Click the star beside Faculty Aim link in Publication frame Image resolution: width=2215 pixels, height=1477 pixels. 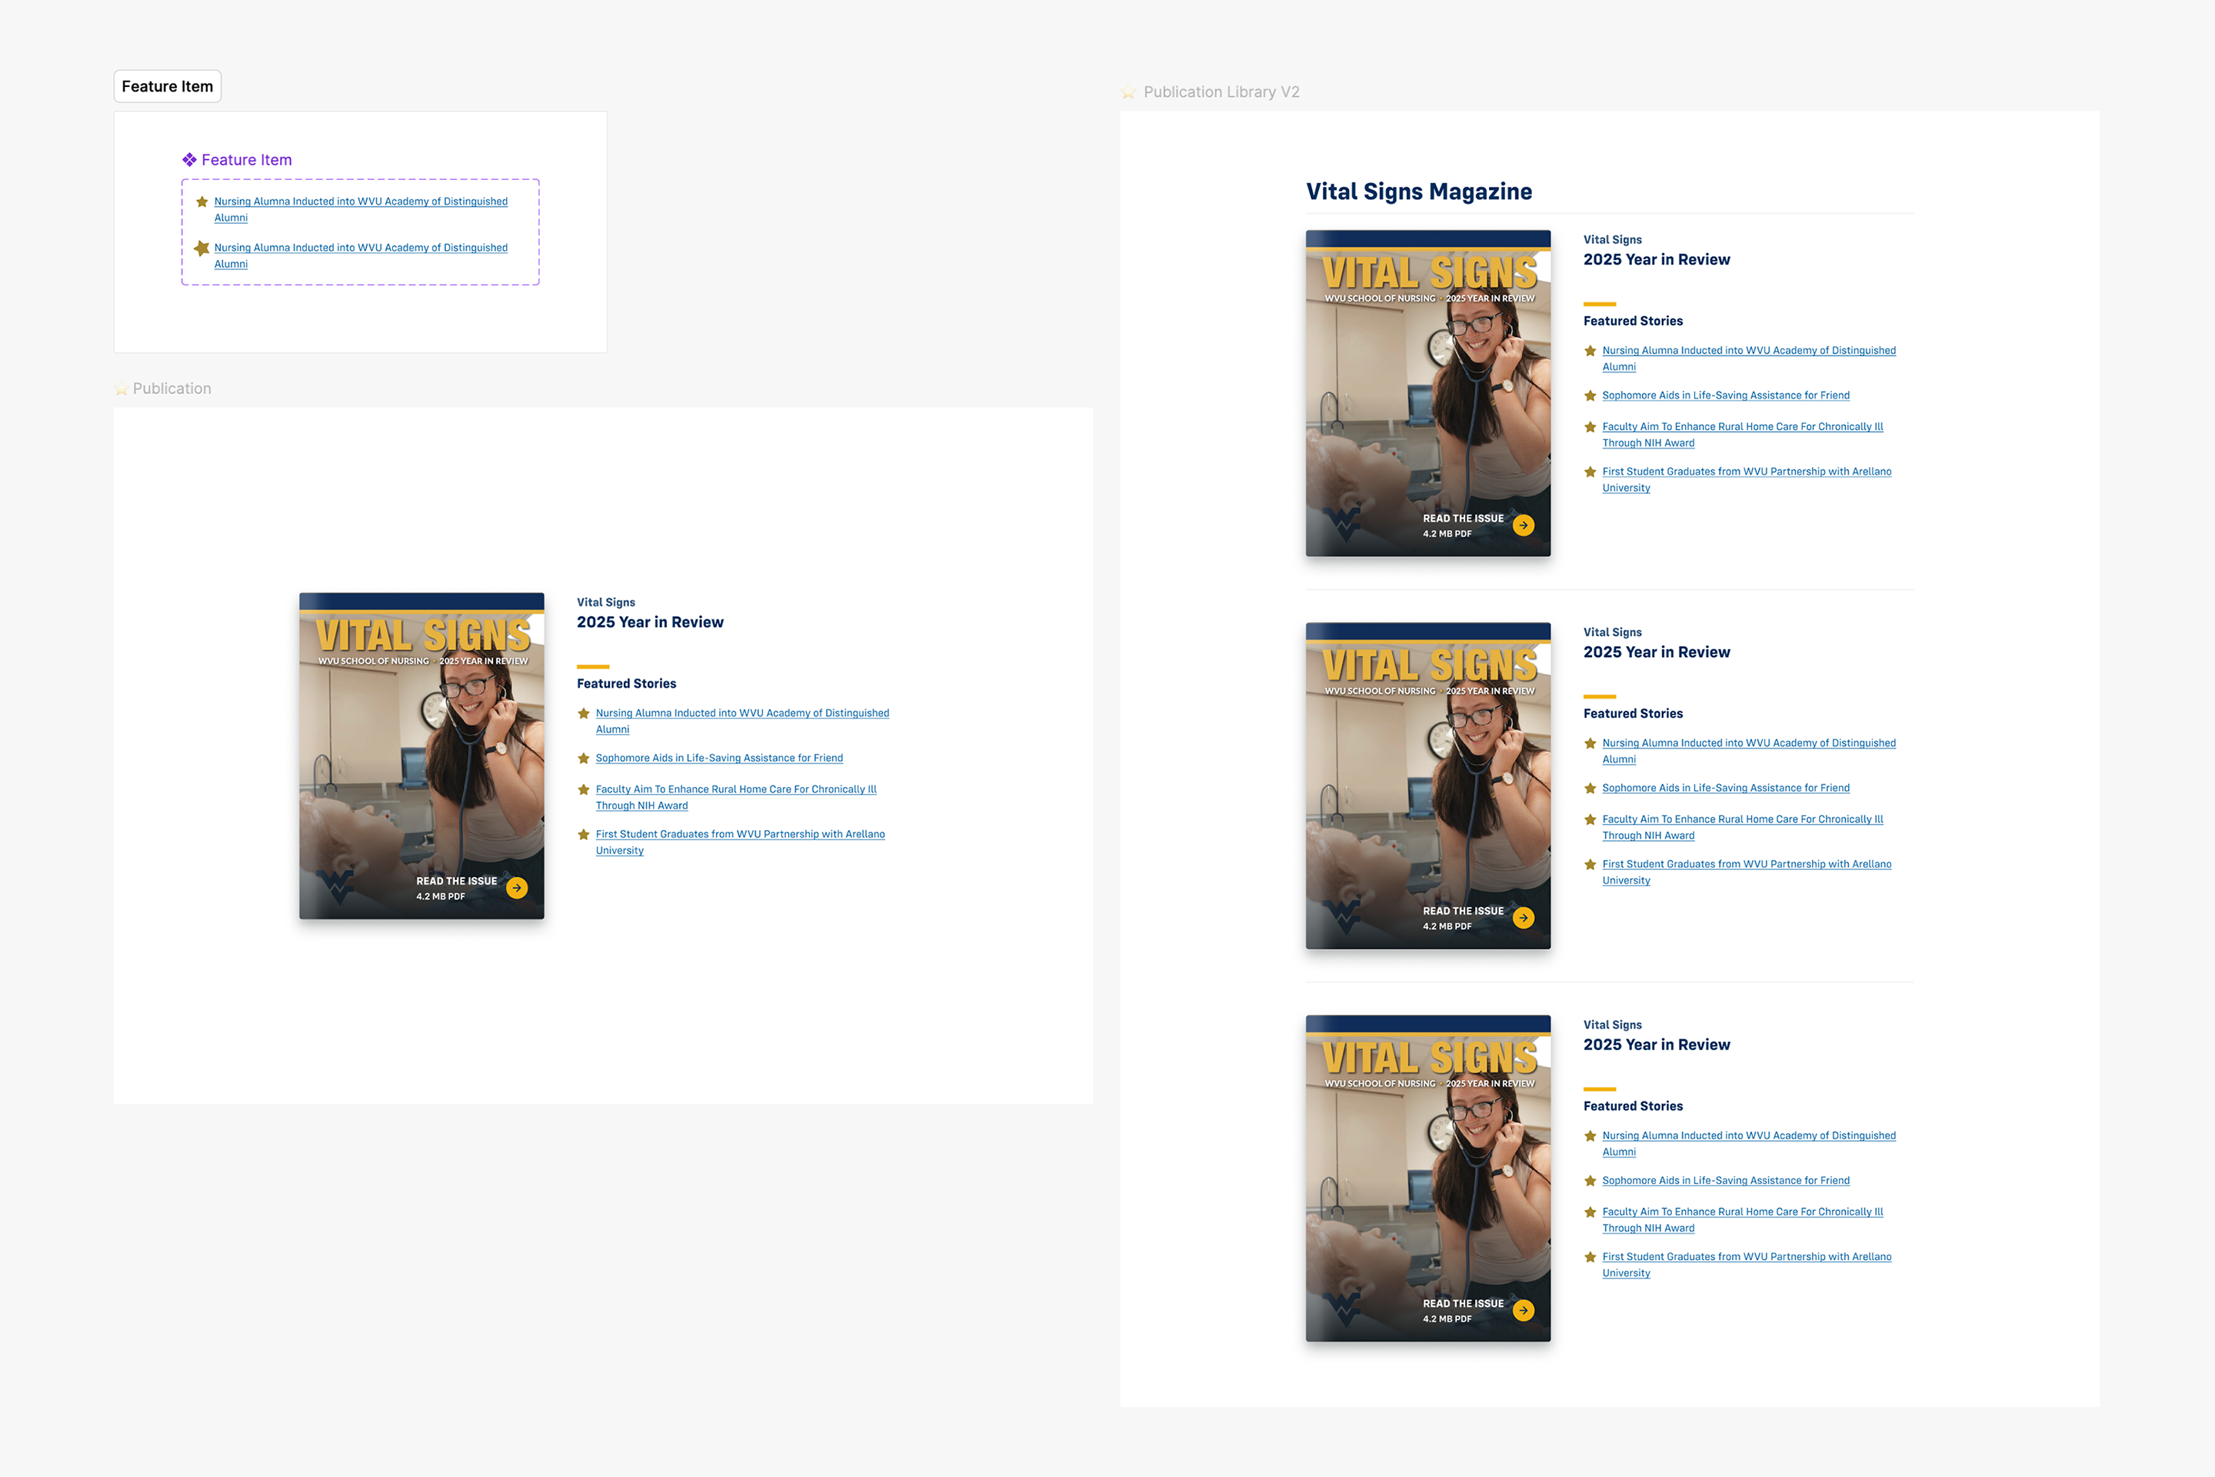584,789
